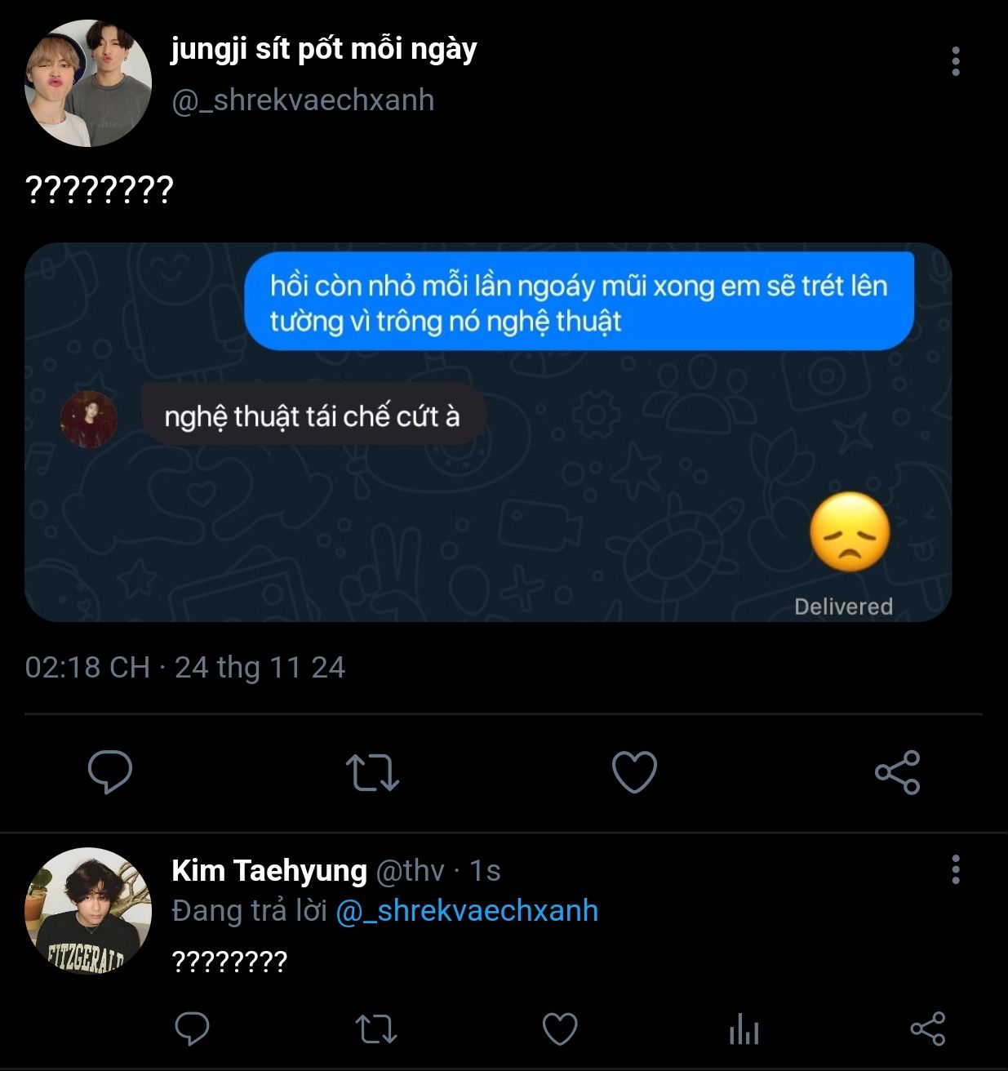Screen dimensions: 1008x1071
Task: Tap the @thv handle in the reply
Action: (410, 871)
